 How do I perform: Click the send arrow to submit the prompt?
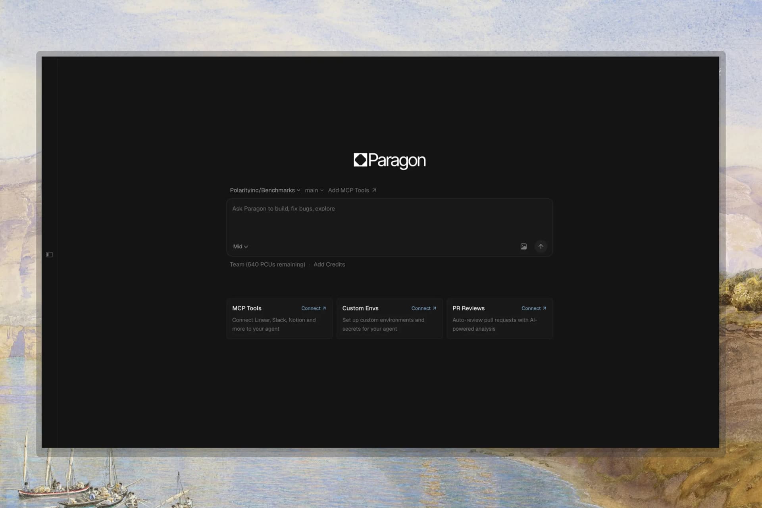click(x=541, y=246)
